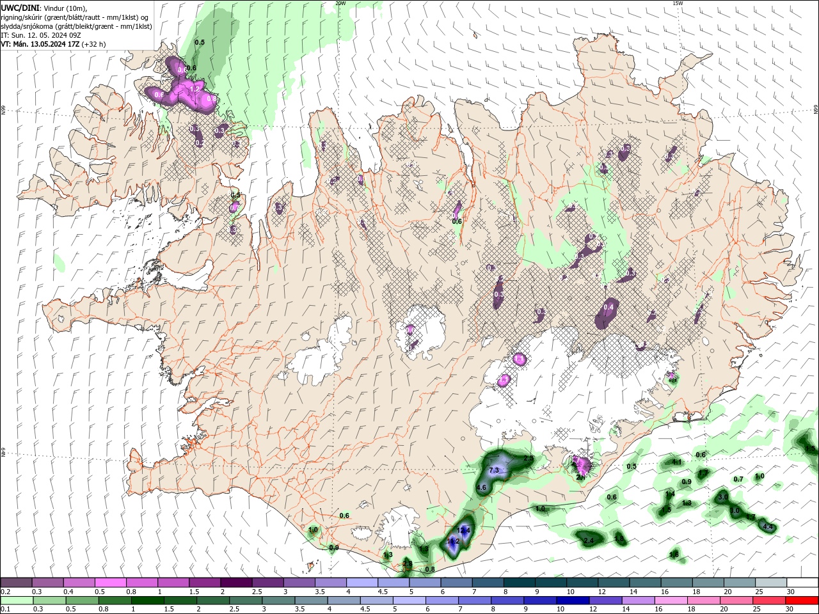Click the 20W longitude label
Image resolution: width=819 pixels, height=614 pixels.
pos(340,3)
